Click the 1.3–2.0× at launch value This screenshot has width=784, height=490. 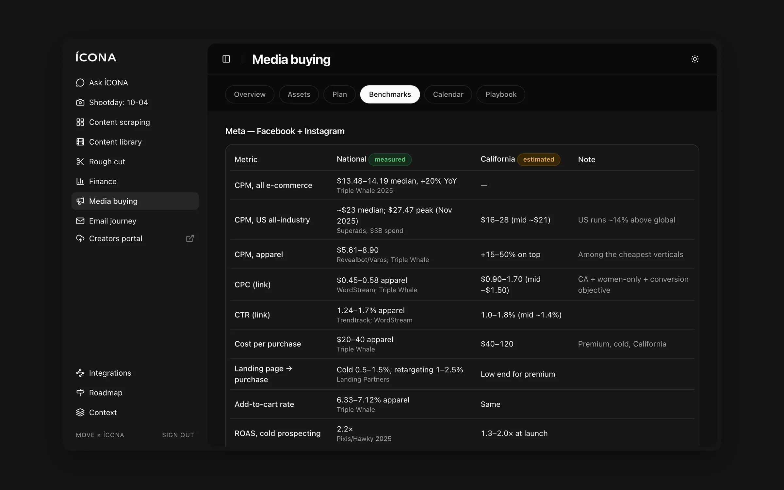coord(514,433)
